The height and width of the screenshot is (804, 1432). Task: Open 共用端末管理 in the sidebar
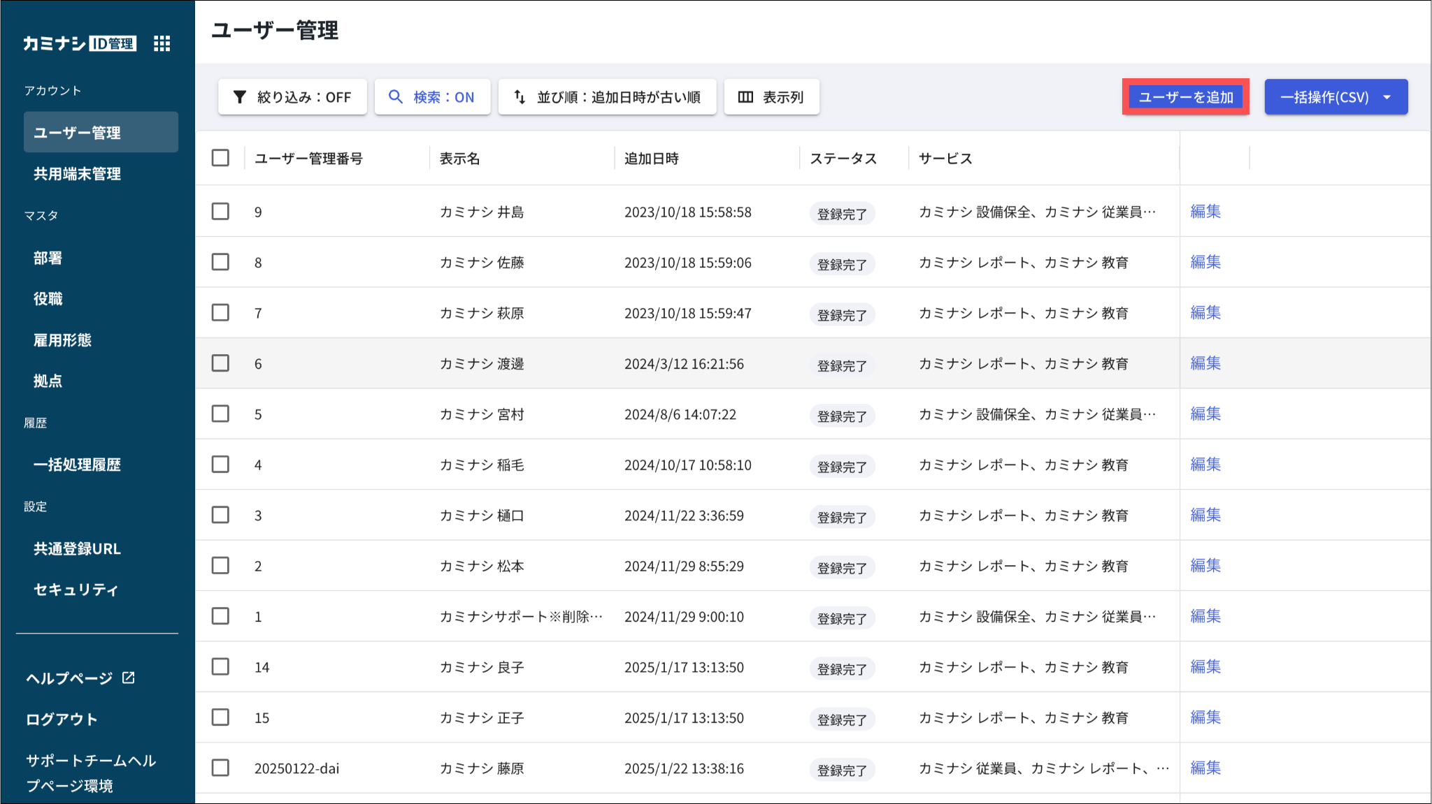tap(77, 174)
